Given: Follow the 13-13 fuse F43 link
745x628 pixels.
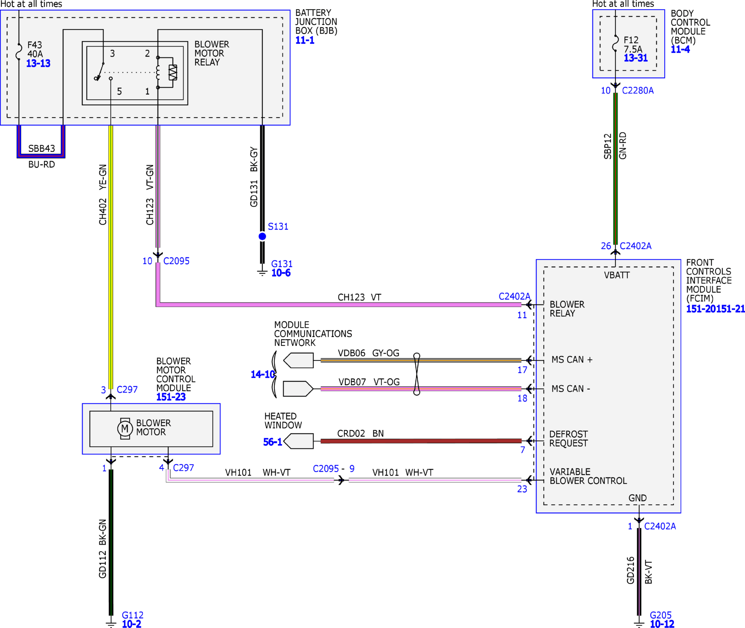Looking at the screenshot, I should (x=38, y=63).
